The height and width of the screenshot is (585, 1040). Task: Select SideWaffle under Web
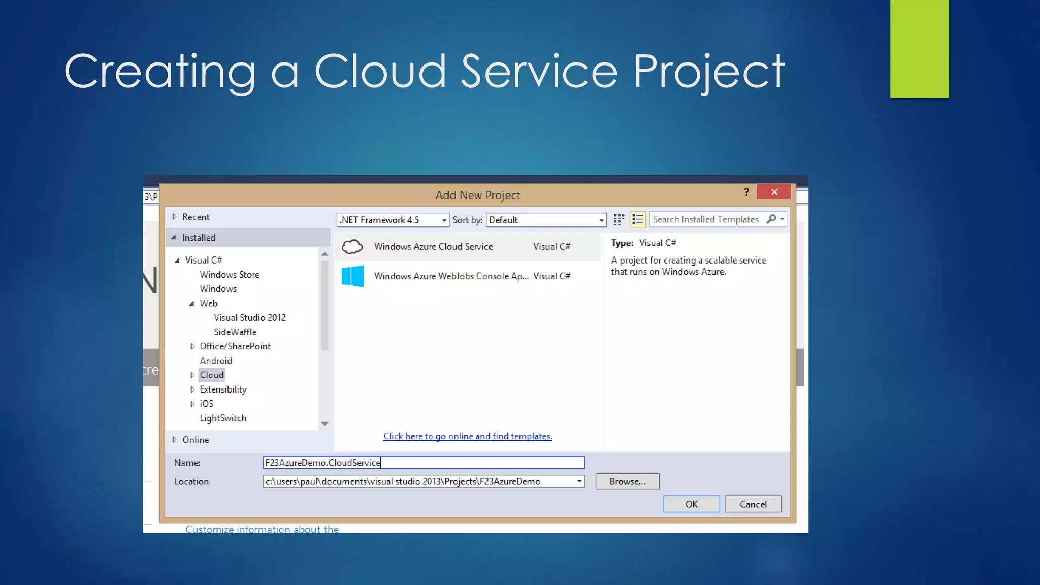click(x=235, y=332)
